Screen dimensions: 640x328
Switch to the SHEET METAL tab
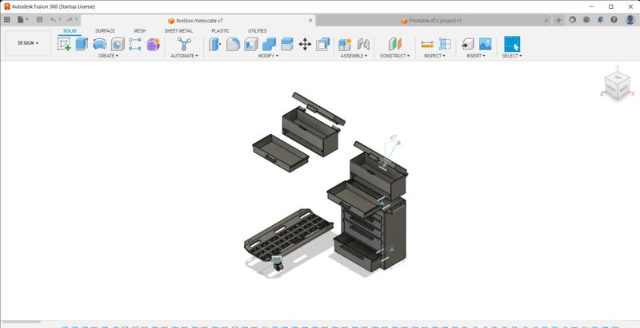tap(178, 31)
